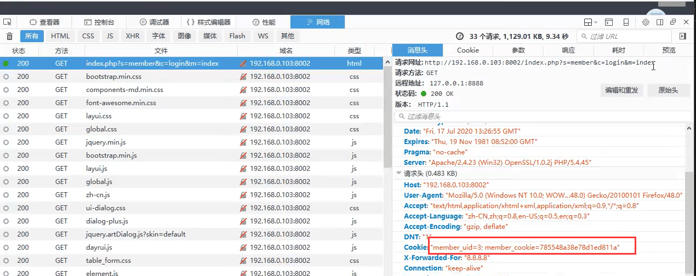
Task: Dock developer tools to the side
Action: [x=660, y=22]
